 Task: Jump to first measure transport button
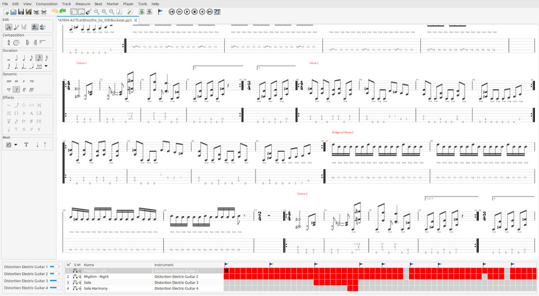[172, 12]
